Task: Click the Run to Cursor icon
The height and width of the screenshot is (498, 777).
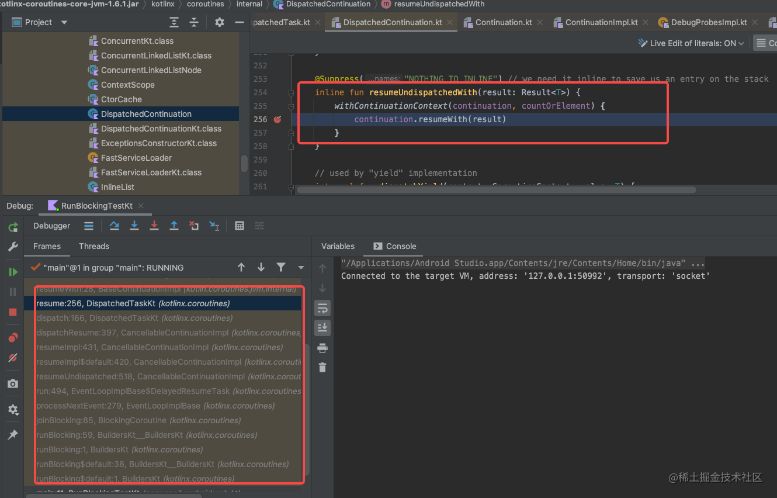Action: pyautogui.click(x=214, y=226)
